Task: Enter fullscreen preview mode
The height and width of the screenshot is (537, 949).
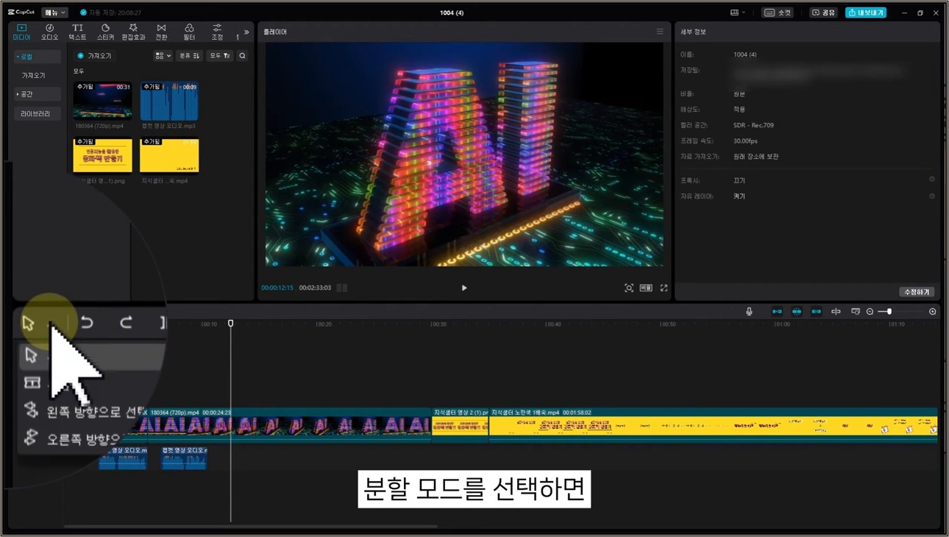Action: point(664,288)
